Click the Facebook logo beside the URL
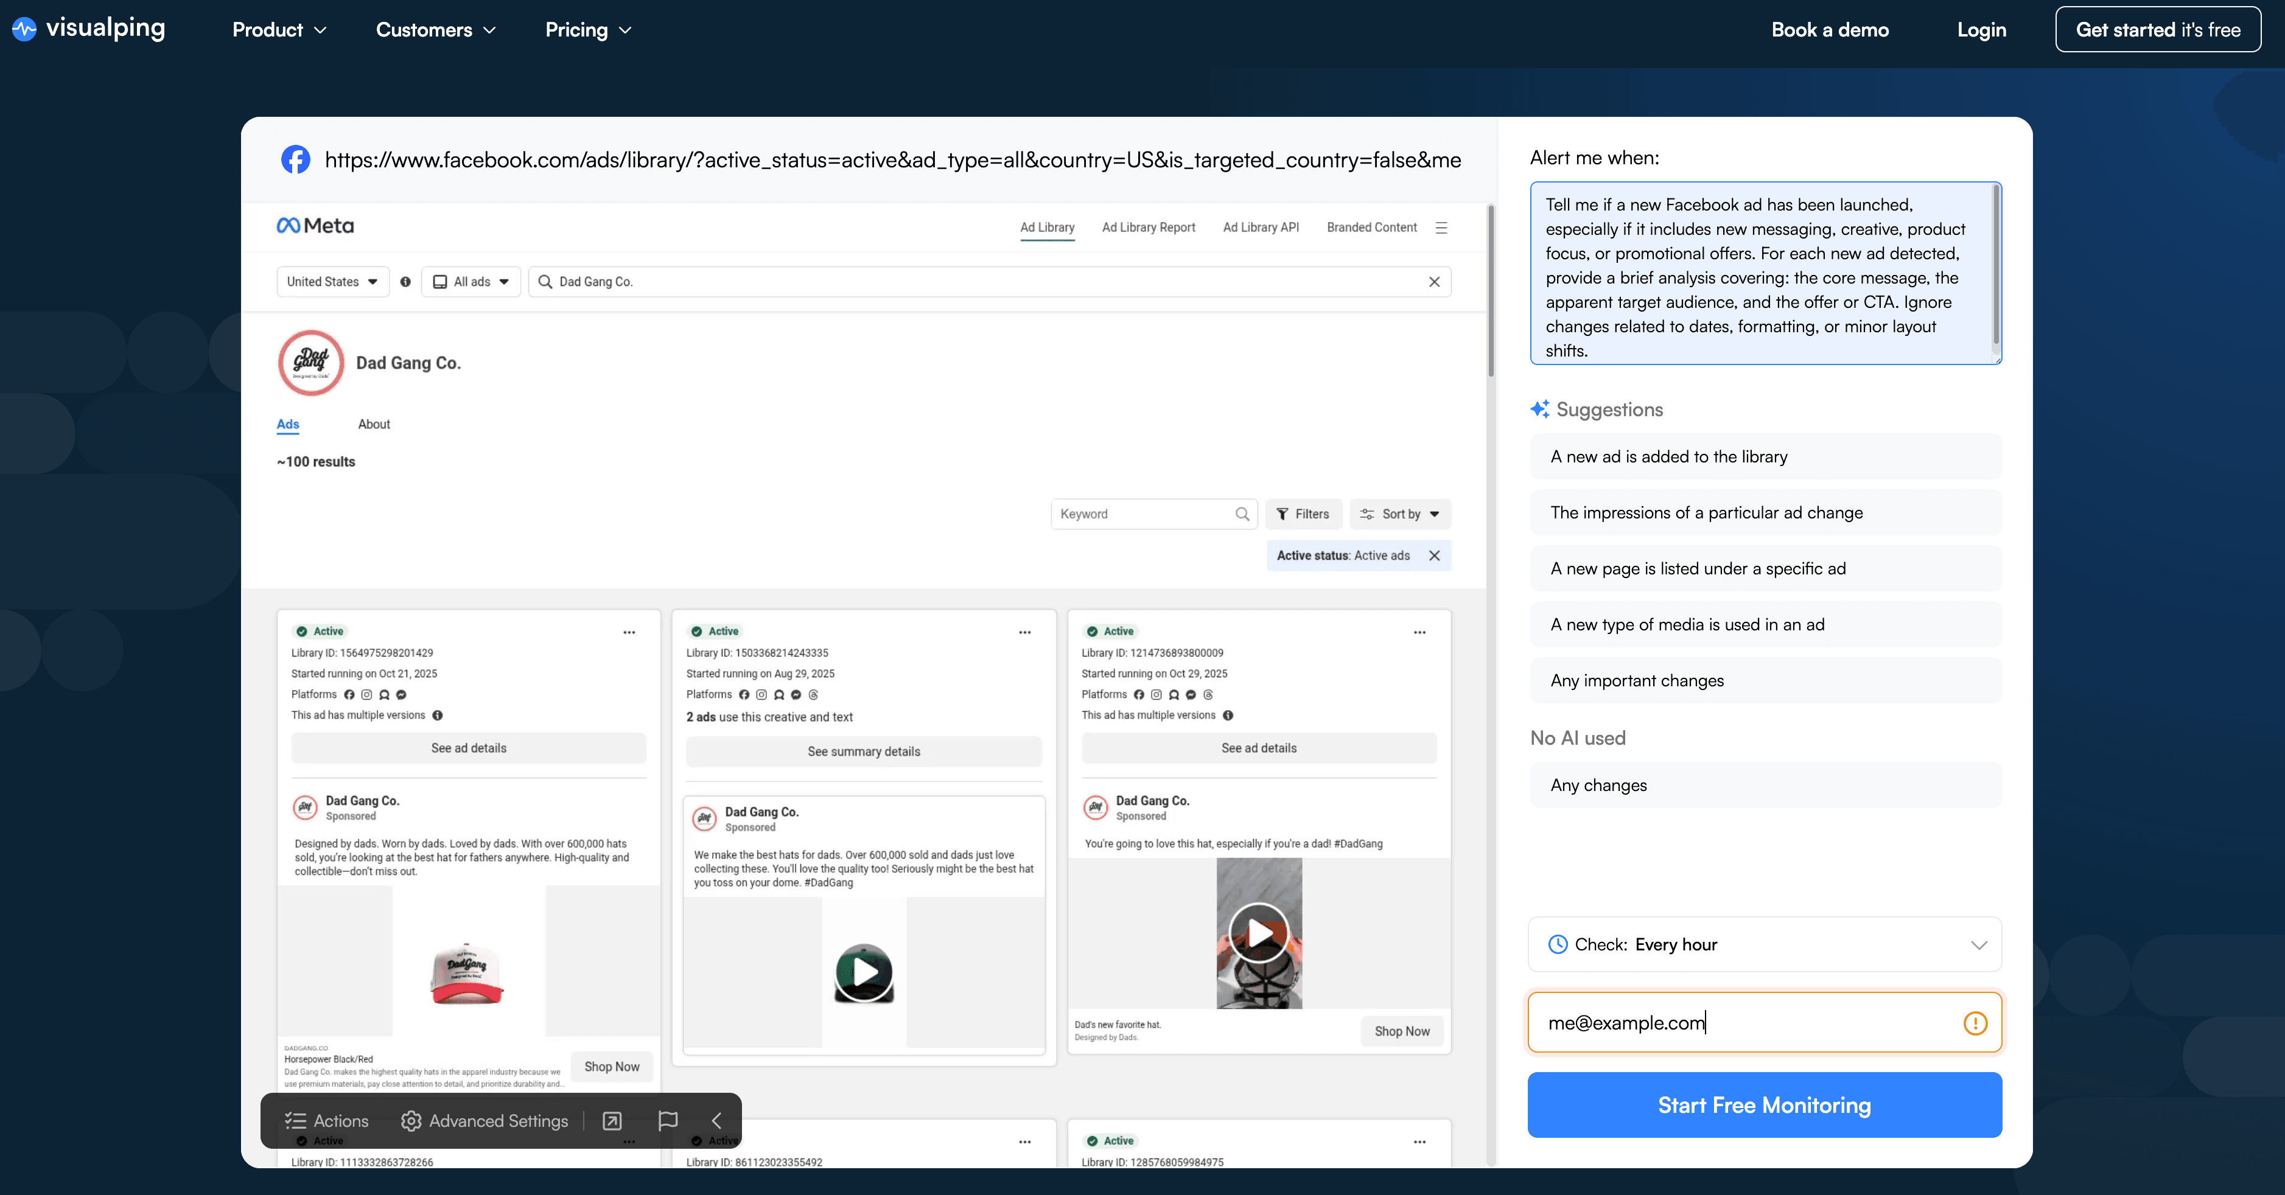The width and height of the screenshot is (2285, 1195). point(295,159)
